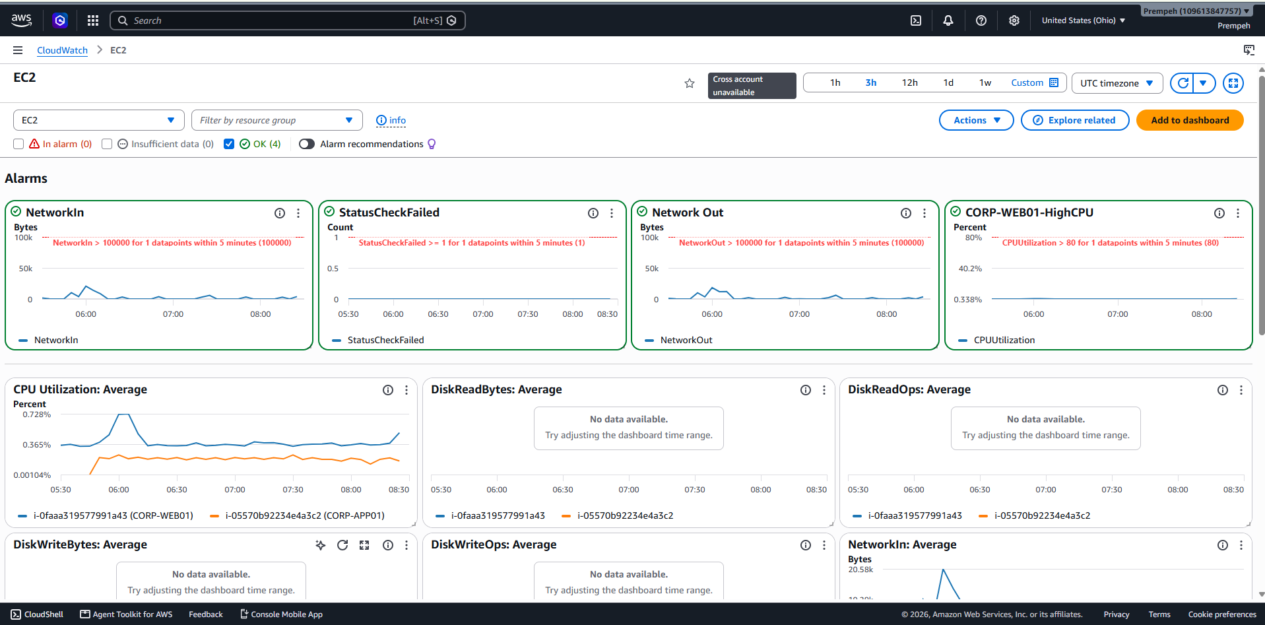The width and height of the screenshot is (1265, 625).
Task: View info for DiskReadOps: Average widget
Action: 1223,390
